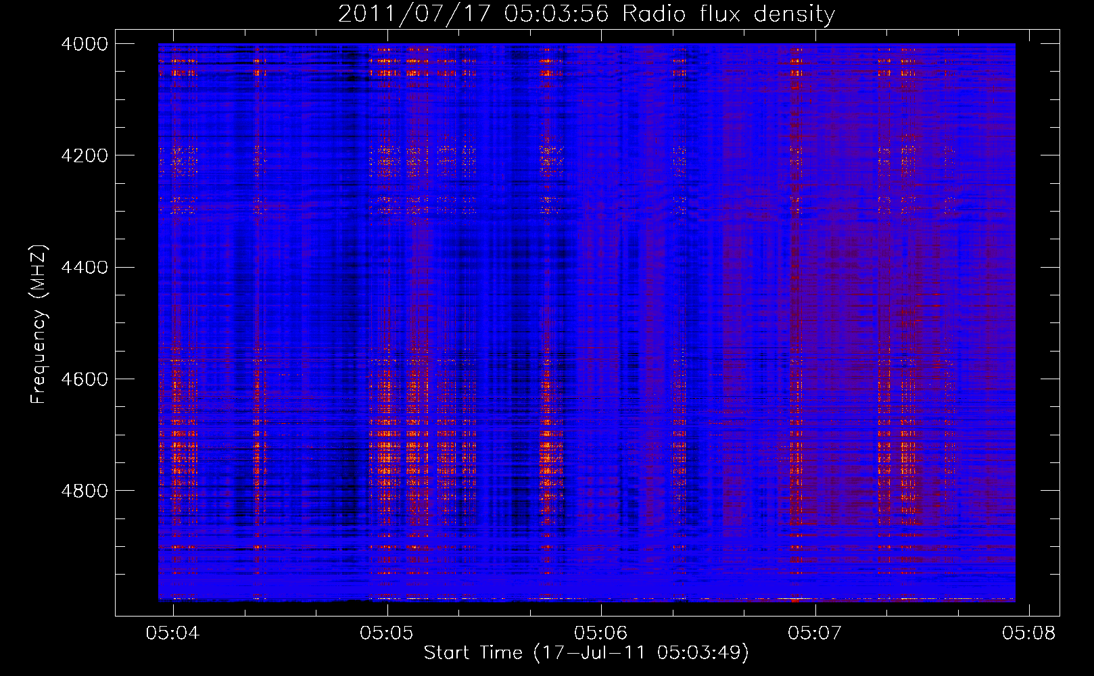Click the 4400 frequency tick label

[x=85, y=268]
